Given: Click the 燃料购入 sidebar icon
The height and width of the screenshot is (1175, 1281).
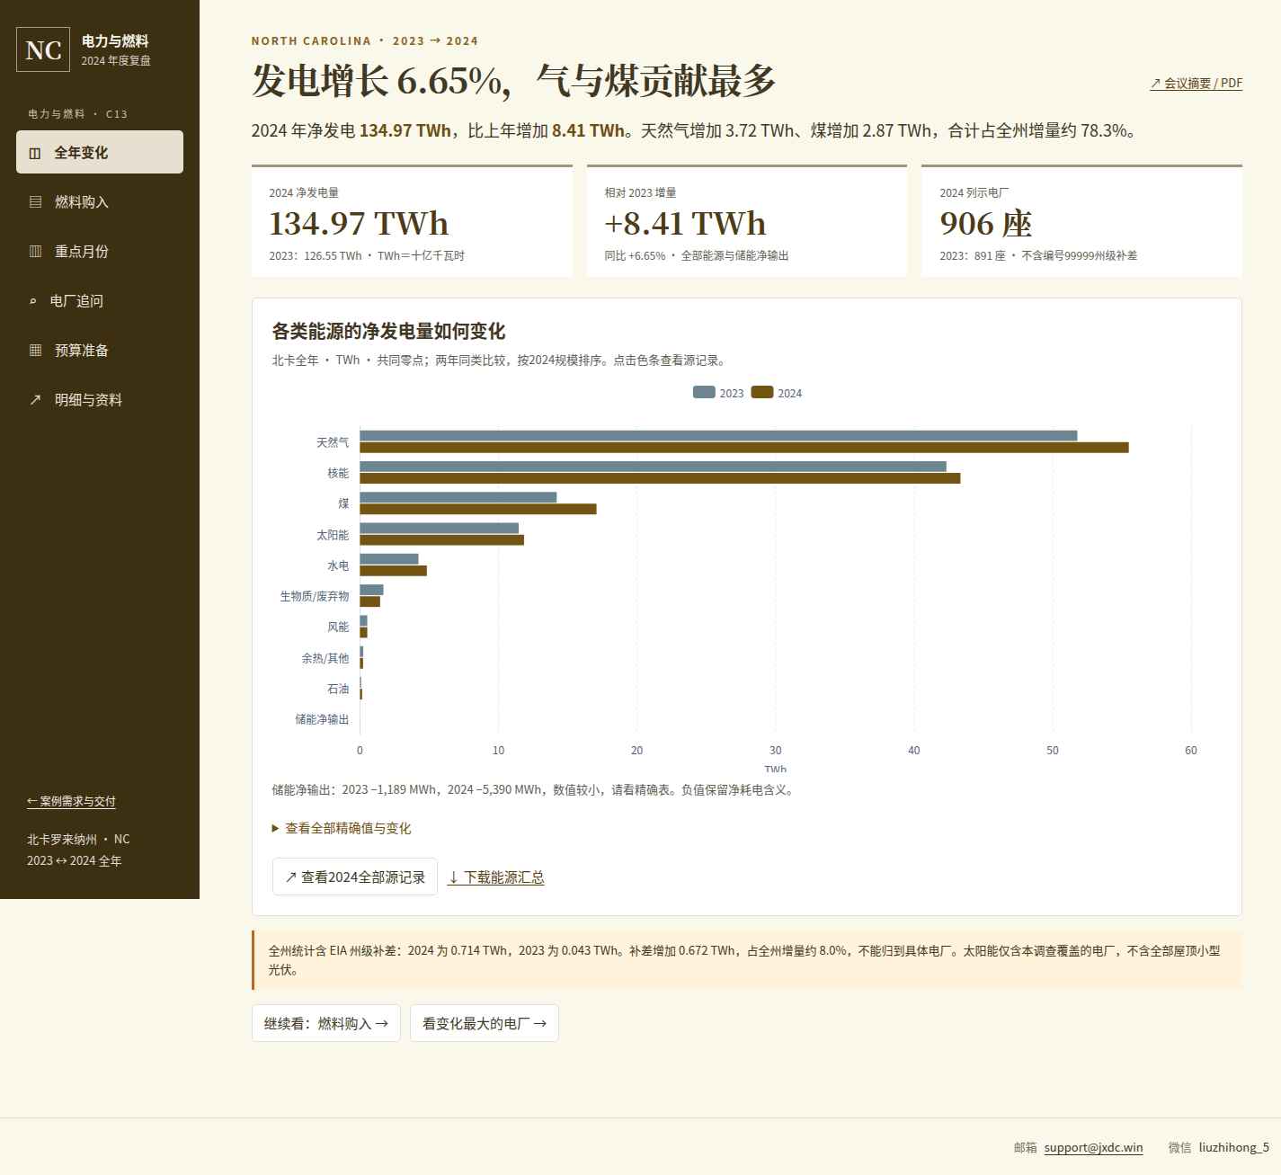Looking at the screenshot, I should (x=36, y=202).
